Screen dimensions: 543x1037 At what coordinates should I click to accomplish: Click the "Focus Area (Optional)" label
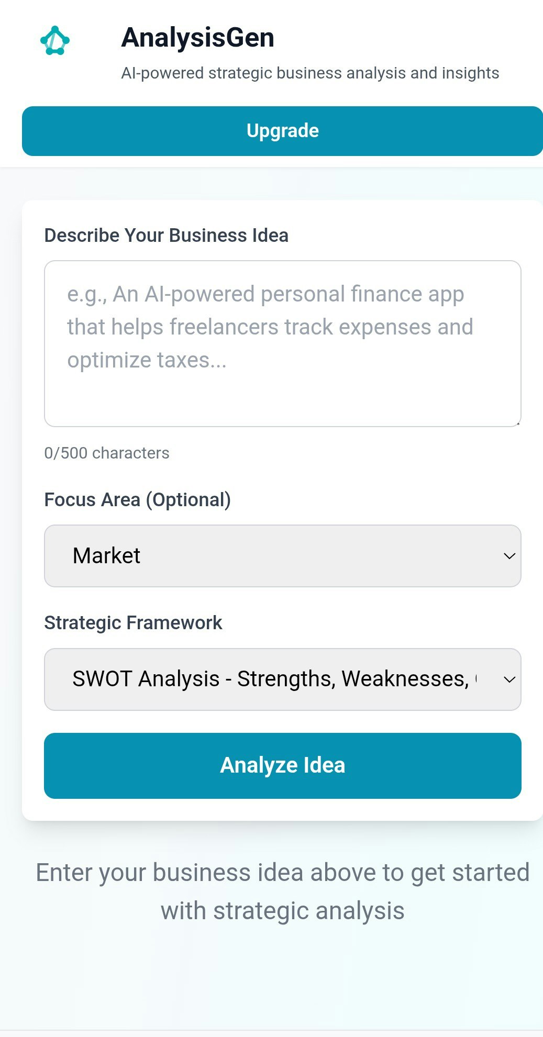coord(138,499)
